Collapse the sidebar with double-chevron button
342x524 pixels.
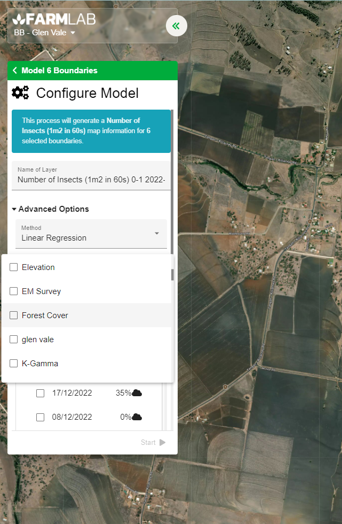pos(176,26)
